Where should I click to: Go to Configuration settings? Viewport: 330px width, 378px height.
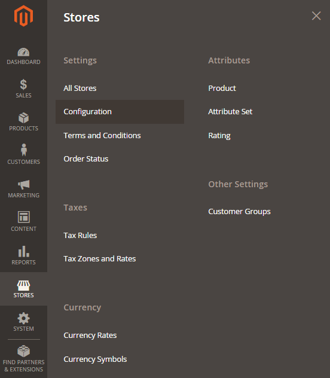coord(120,112)
